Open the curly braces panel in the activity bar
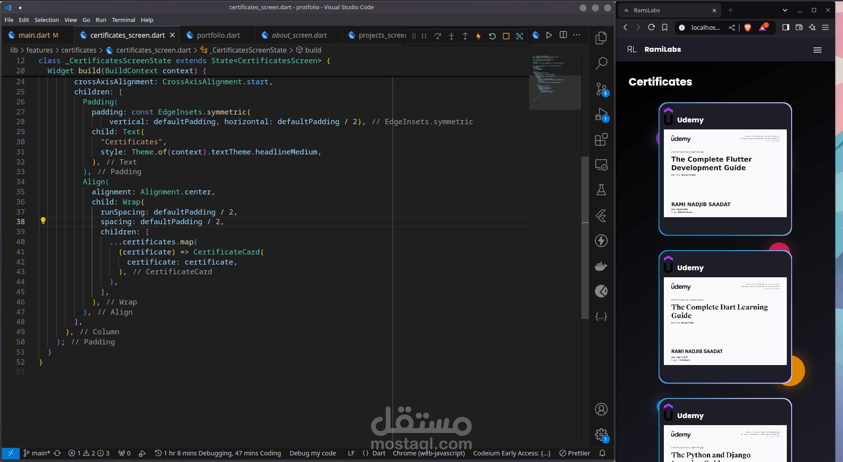 coord(601,316)
